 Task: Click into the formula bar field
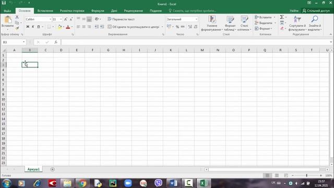click(195, 42)
